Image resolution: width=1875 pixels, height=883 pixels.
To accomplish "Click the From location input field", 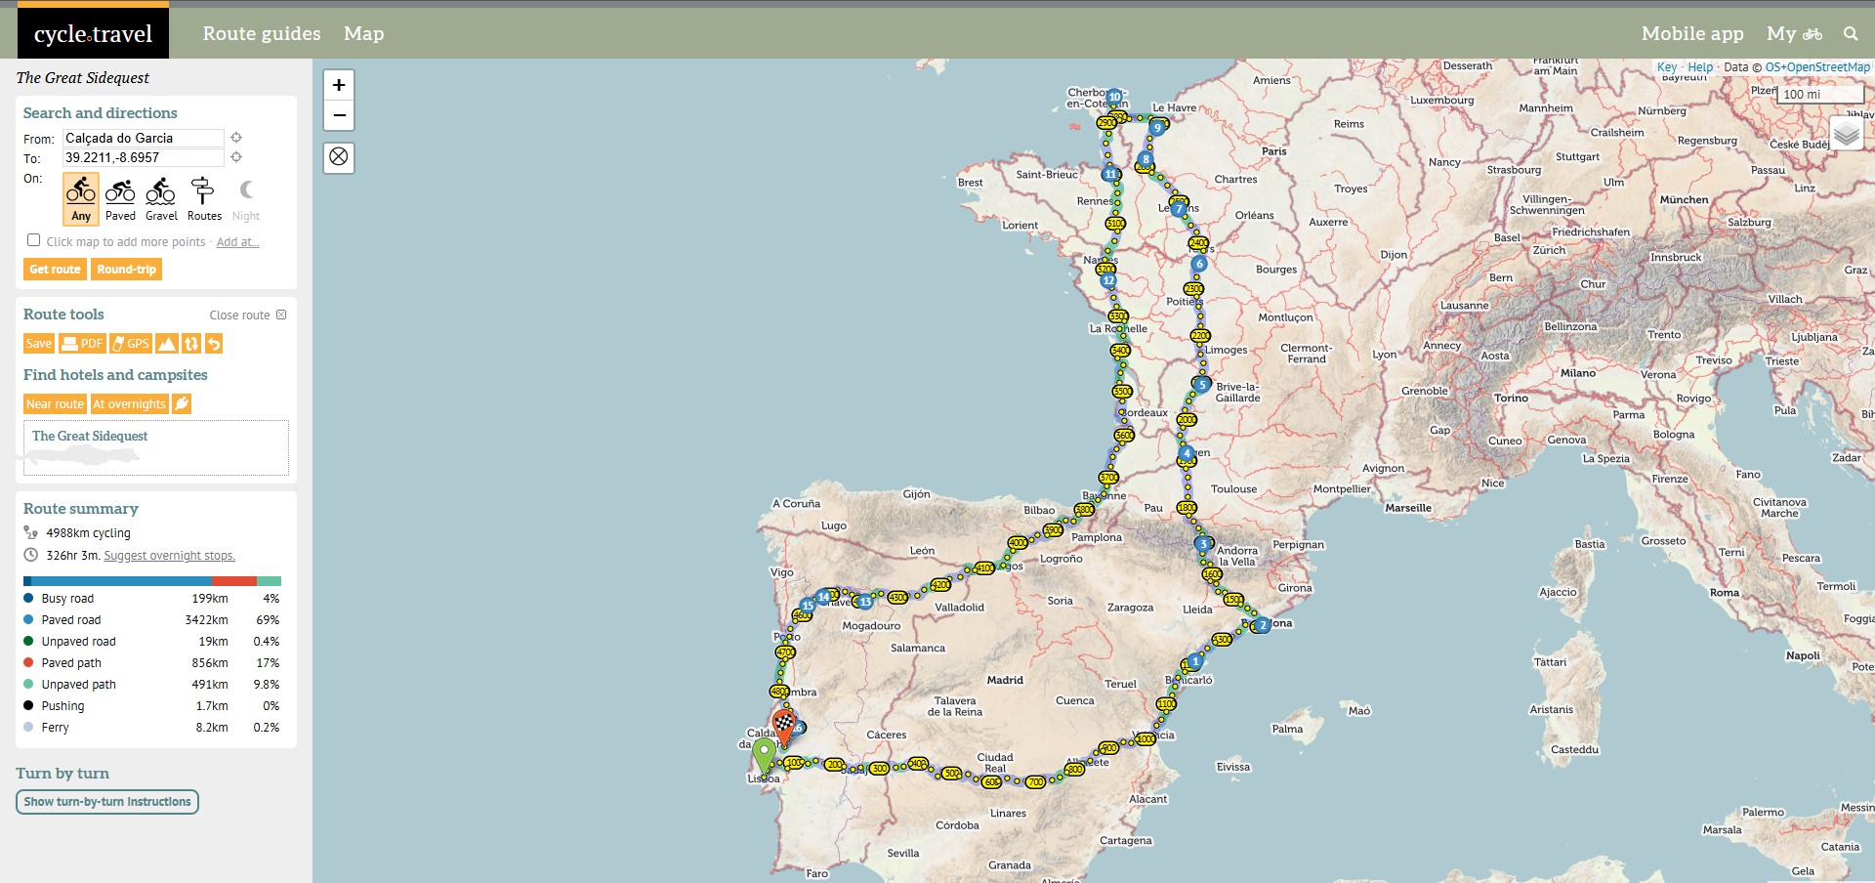I will coord(144,138).
